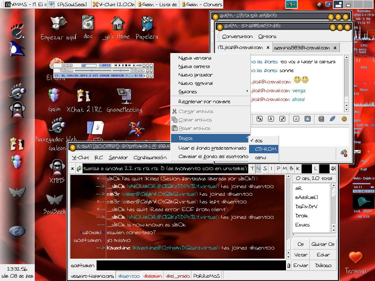Click normal font size icon in Gaim
The height and width of the screenshot is (281, 375).
tap(271, 119)
